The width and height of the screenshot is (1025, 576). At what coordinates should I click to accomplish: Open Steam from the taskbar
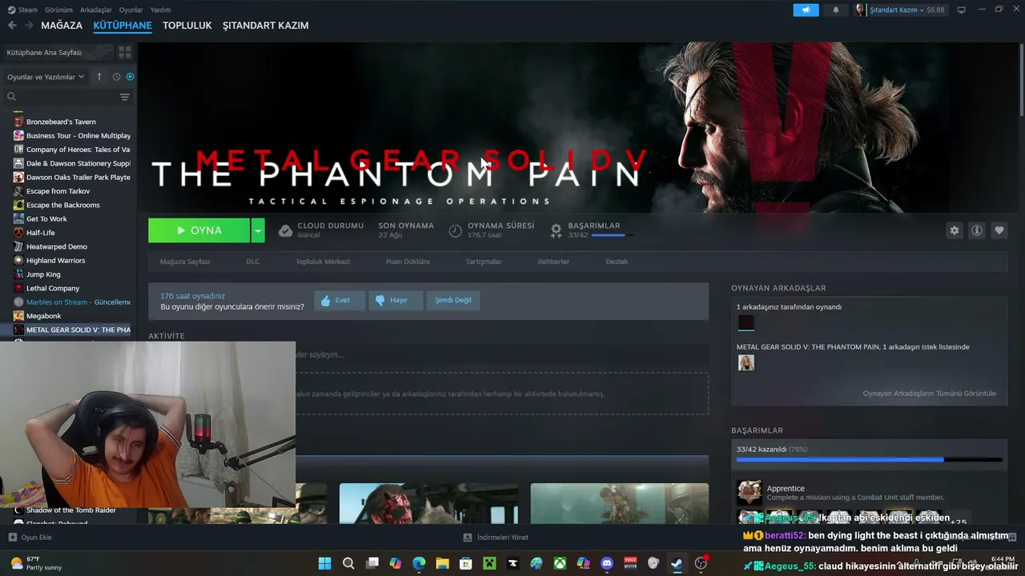point(677,563)
